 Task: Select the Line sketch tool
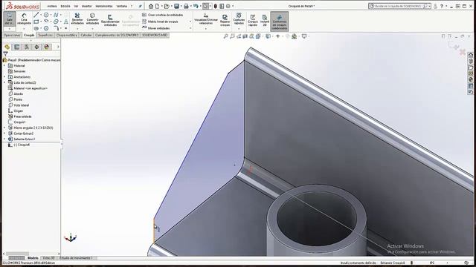(36, 15)
